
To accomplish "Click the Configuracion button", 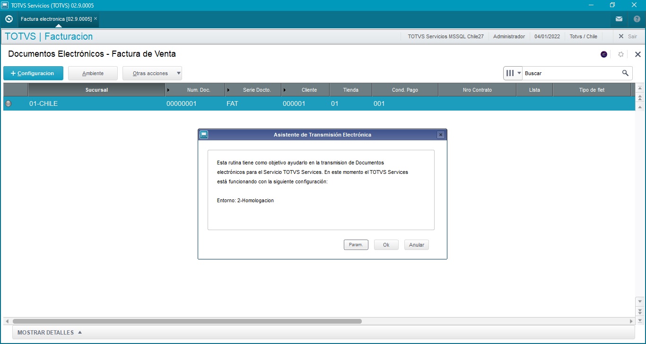I will [x=33, y=73].
